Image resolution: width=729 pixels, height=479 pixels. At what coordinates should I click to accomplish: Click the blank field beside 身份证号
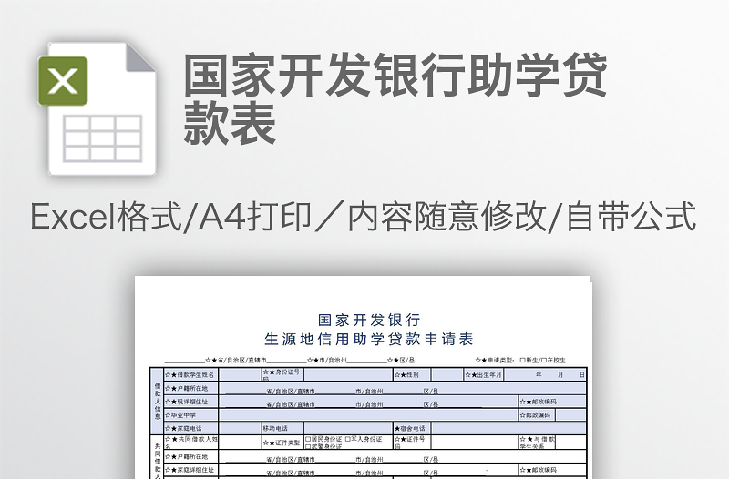(x=348, y=374)
